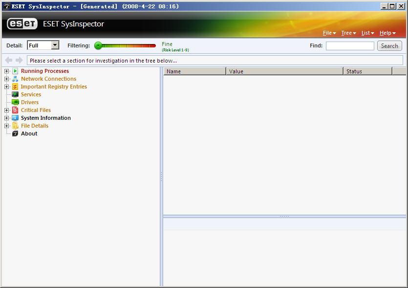Select the Running Processes tree item

tap(45, 71)
